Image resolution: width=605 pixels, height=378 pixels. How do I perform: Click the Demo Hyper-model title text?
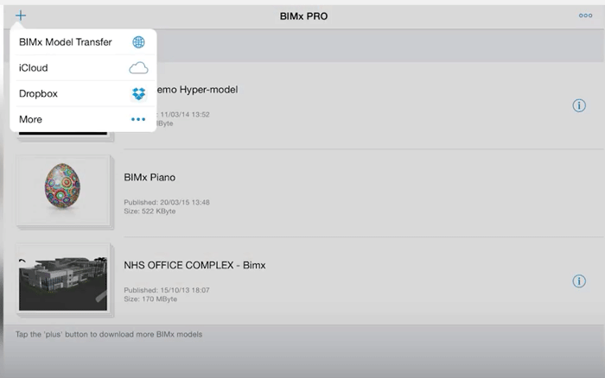[197, 90]
